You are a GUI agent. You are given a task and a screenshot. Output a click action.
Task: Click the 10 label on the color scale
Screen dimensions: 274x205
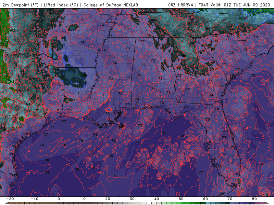pyautogui.click(x=83, y=199)
